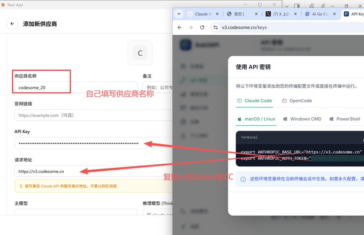Select the API Key browser tab
The image size is (364, 235).
[354, 14]
